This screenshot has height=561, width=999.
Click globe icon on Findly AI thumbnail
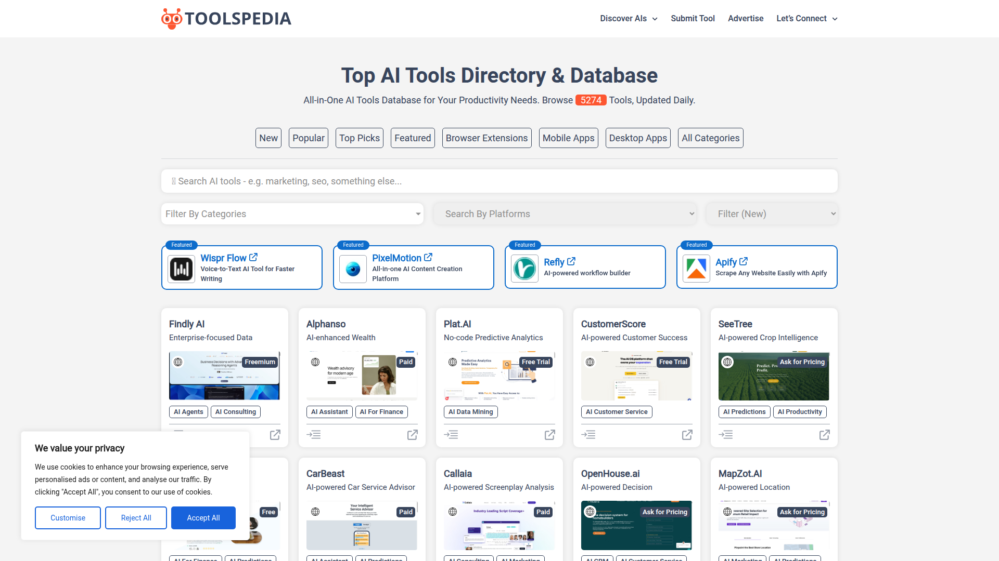pos(178,362)
